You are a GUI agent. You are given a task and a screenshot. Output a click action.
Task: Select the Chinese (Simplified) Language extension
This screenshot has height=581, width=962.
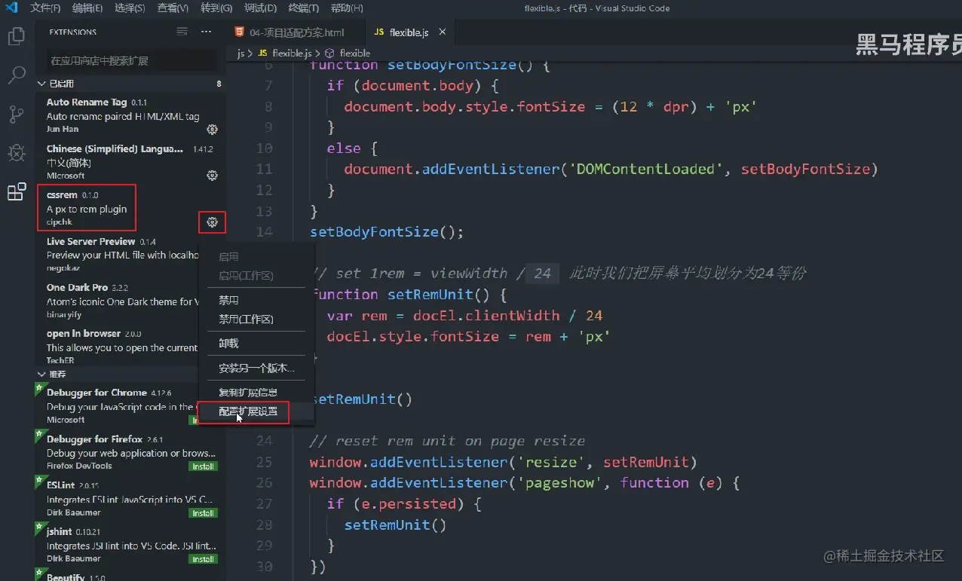(x=130, y=162)
